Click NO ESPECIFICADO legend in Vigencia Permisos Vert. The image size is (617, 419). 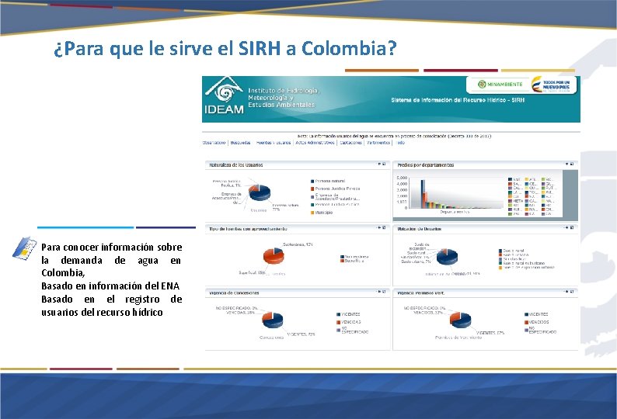coord(540,331)
